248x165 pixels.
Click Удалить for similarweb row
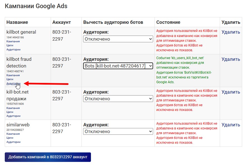click(x=231, y=125)
